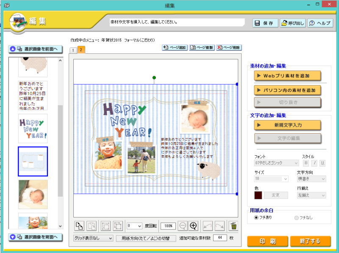Viewport: 339px width, 253px height.
Task: Open the 行揃え 左揃え alignment dropdown
Action: (311, 195)
